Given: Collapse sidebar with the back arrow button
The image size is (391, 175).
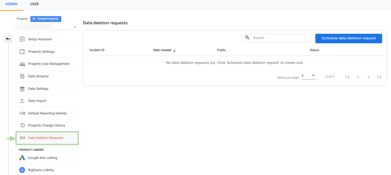Looking at the screenshot, I should coord(8,39).
